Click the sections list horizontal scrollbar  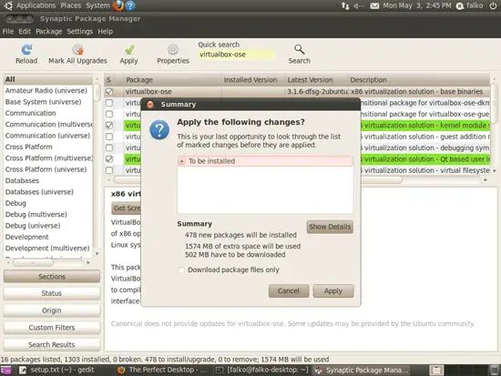point(48,262)
